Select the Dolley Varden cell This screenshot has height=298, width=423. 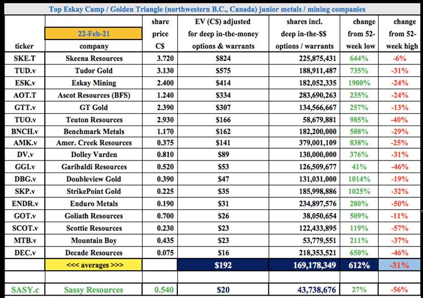[x=93, y=155]
